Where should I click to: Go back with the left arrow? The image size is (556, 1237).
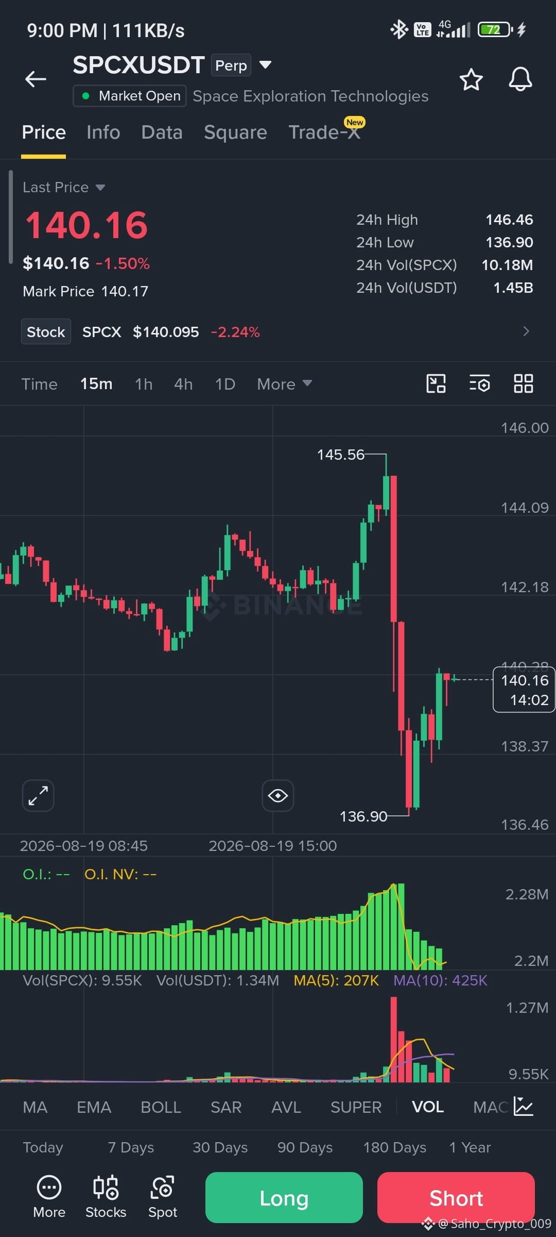click(36, 79)
